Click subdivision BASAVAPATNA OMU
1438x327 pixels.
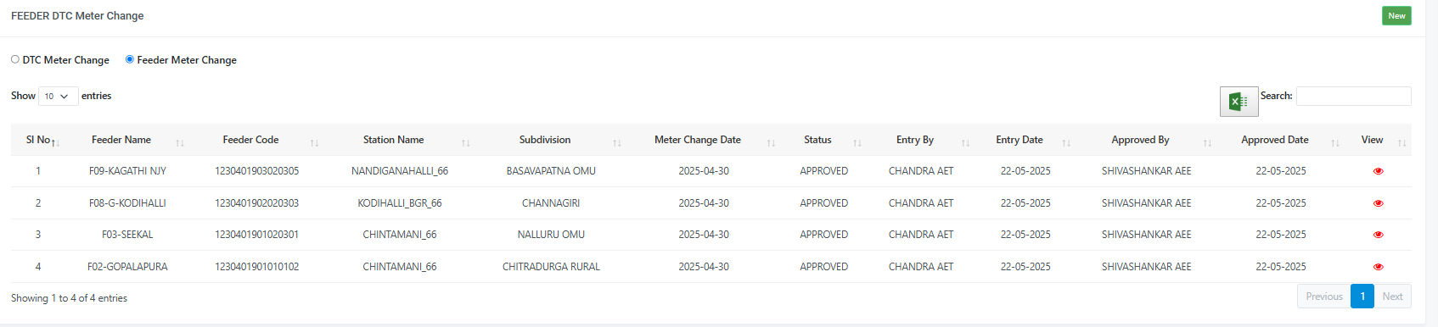551,171
